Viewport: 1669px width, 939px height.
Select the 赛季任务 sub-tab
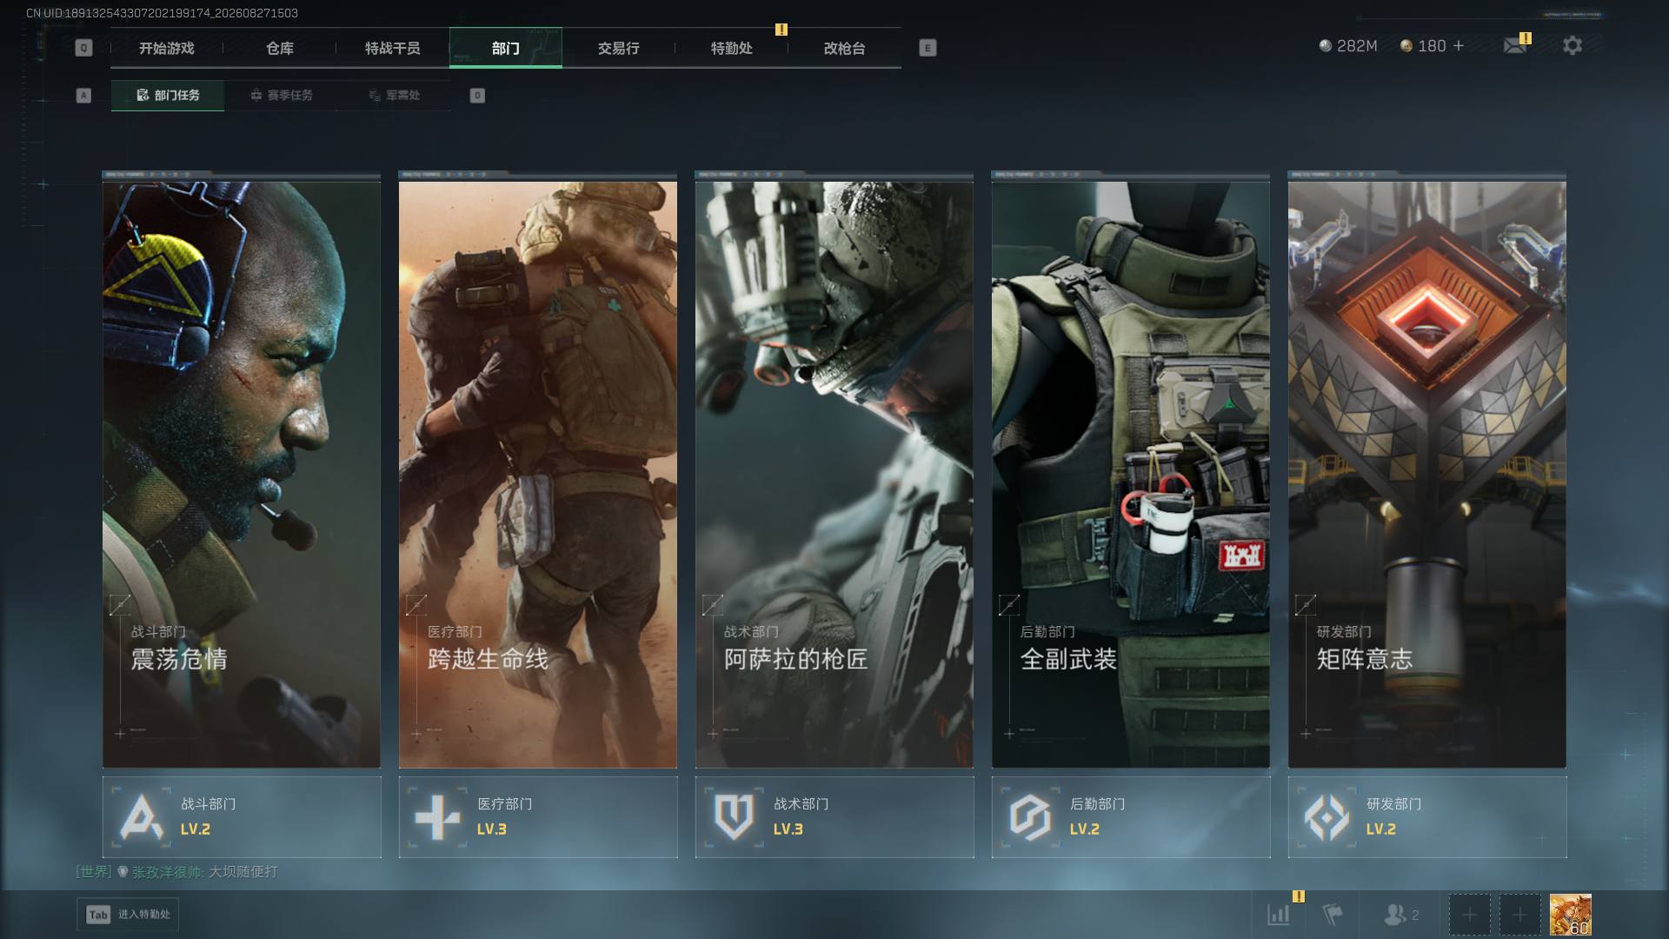(x=281, y=96)
